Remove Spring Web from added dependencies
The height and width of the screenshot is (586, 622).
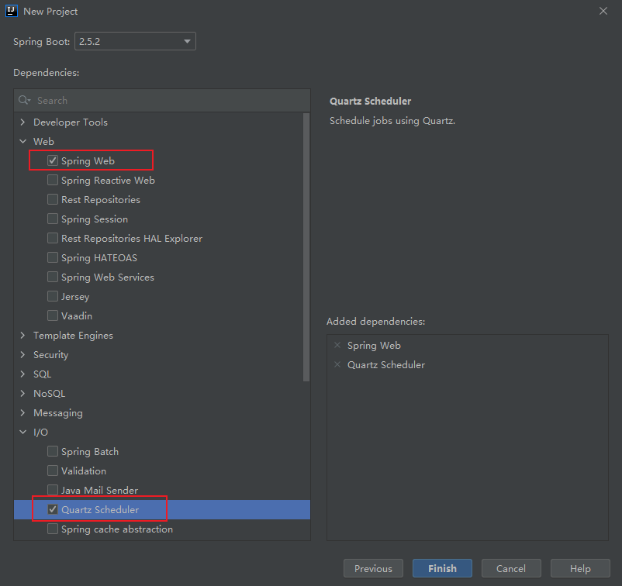coord(337,346)
